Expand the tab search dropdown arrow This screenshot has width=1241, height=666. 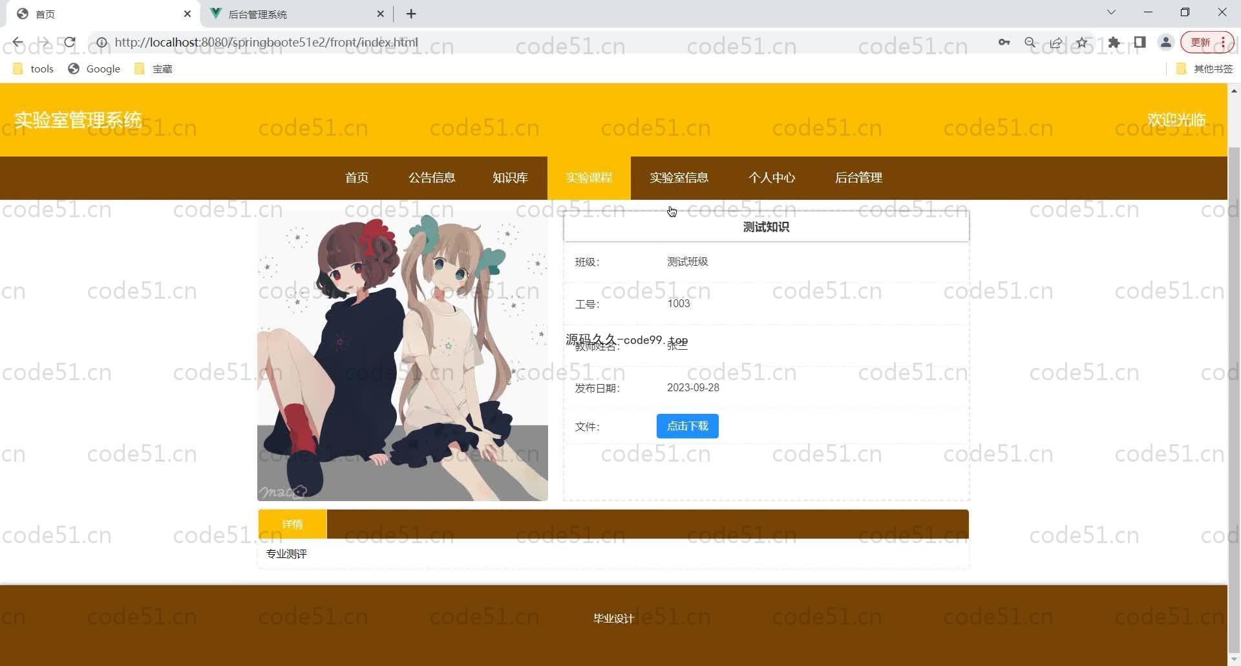coord(1111,12)
